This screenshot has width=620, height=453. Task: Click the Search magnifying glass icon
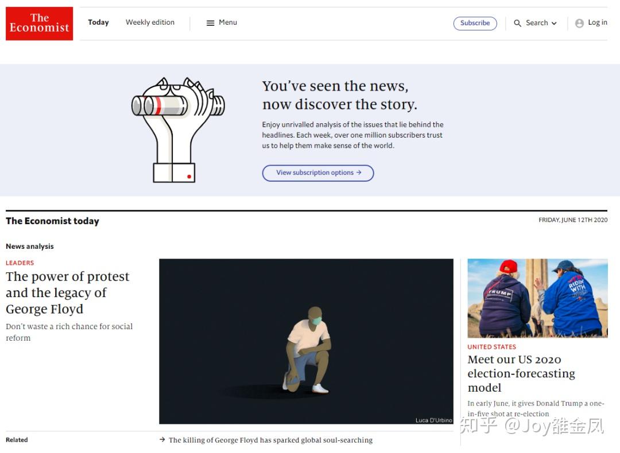pyautogui.click(x=517, y=24)
